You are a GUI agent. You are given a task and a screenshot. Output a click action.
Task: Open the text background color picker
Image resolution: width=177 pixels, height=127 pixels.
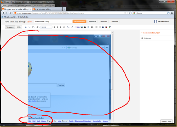(x=73, y=27)
